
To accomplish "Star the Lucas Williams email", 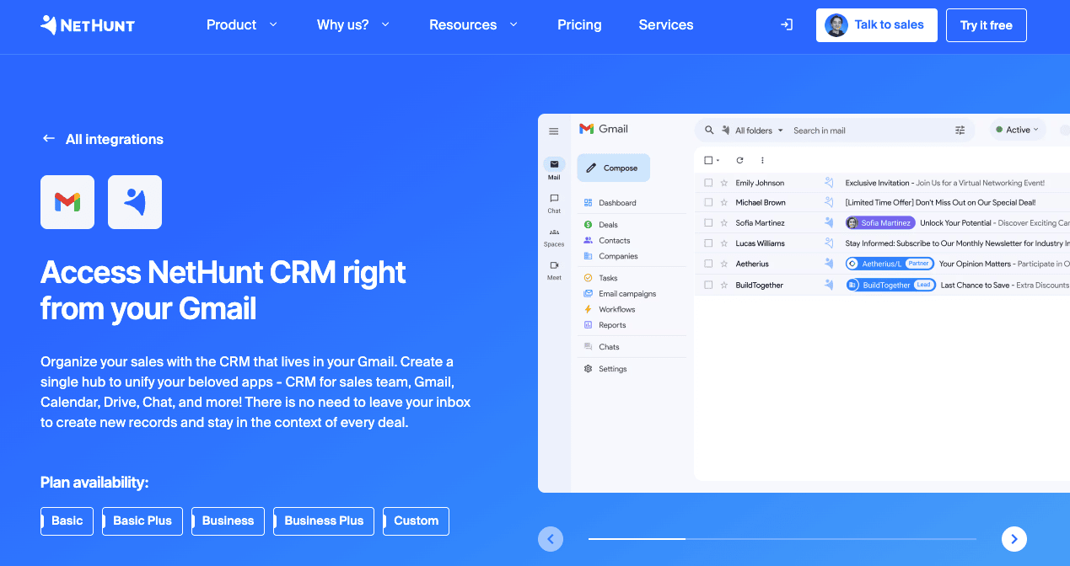I will click(723, 243).
